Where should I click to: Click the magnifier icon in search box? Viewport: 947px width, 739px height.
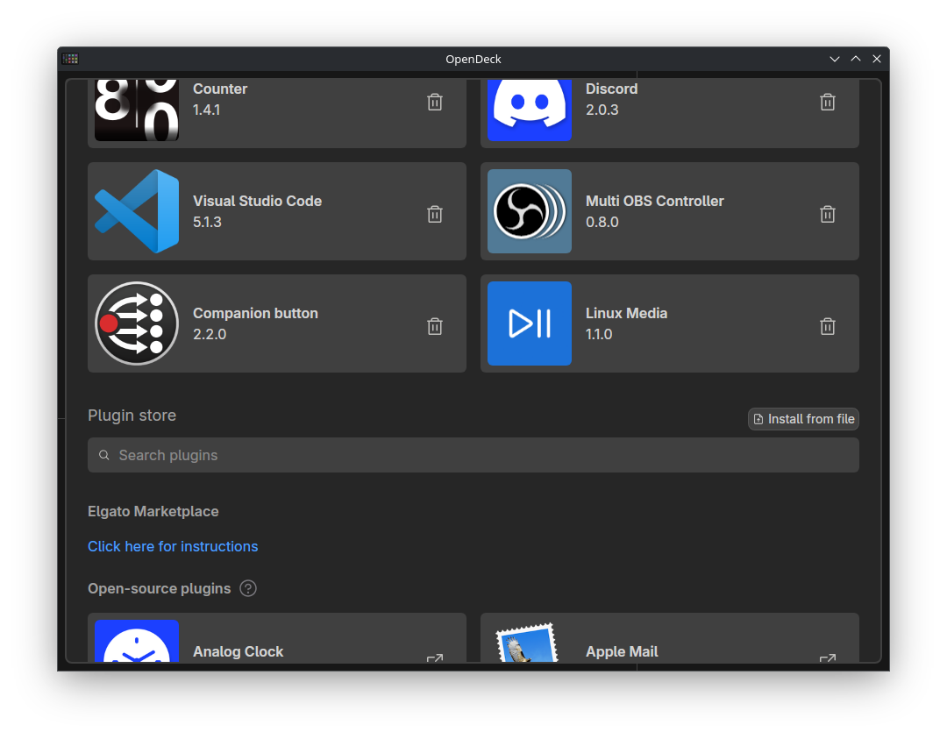click(103, 455)
